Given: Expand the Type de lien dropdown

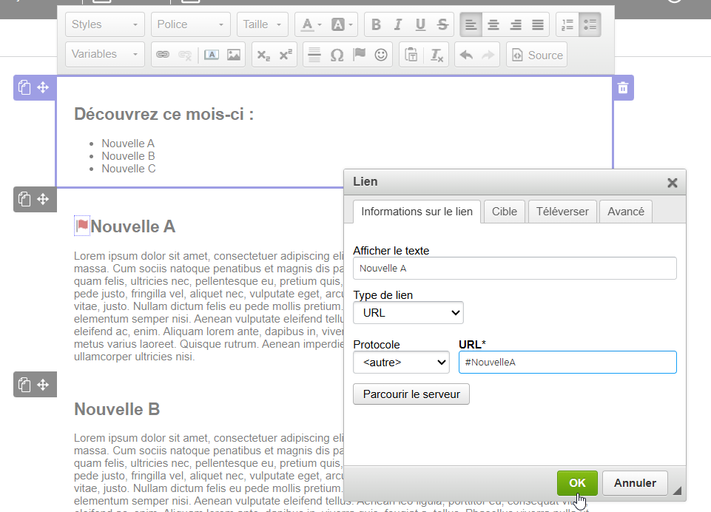Looking at the screenshot, I should [408, 313].
